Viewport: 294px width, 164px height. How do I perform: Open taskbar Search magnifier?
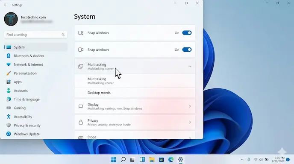pyautogui.click(x=123, y=159)
